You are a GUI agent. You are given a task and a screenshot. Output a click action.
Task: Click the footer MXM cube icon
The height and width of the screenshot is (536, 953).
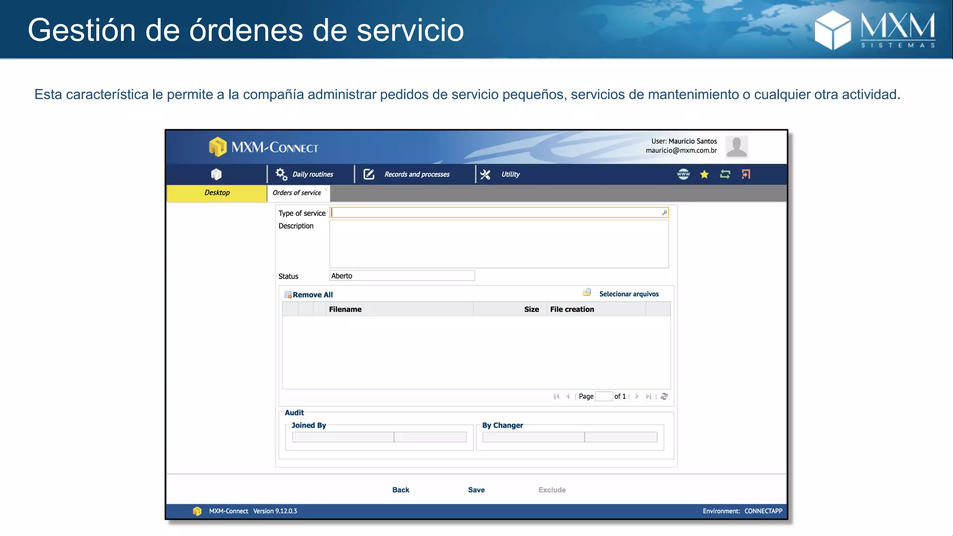197,511
